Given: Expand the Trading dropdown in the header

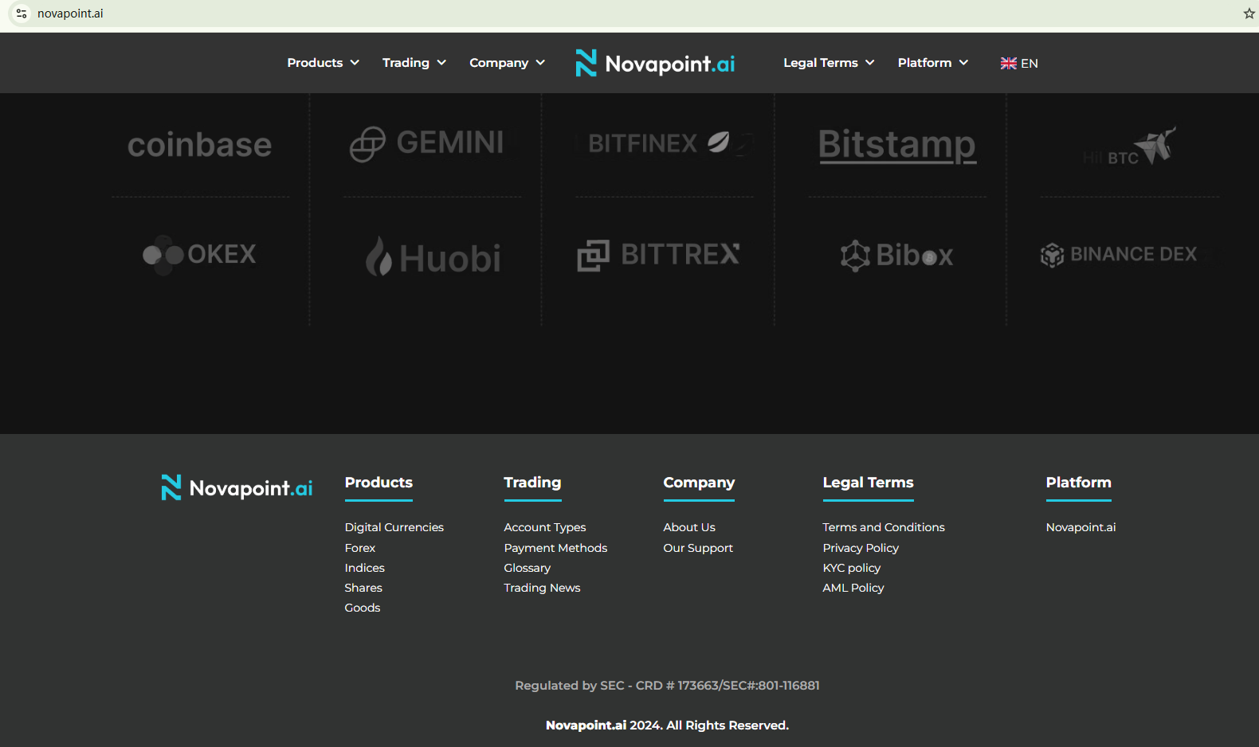Looking at the screenshot, I should point(414,63).
